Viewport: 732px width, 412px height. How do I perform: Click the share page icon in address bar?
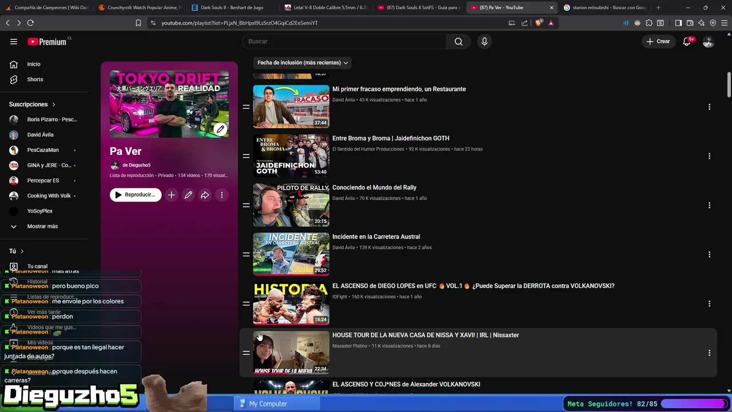point(524,23)
